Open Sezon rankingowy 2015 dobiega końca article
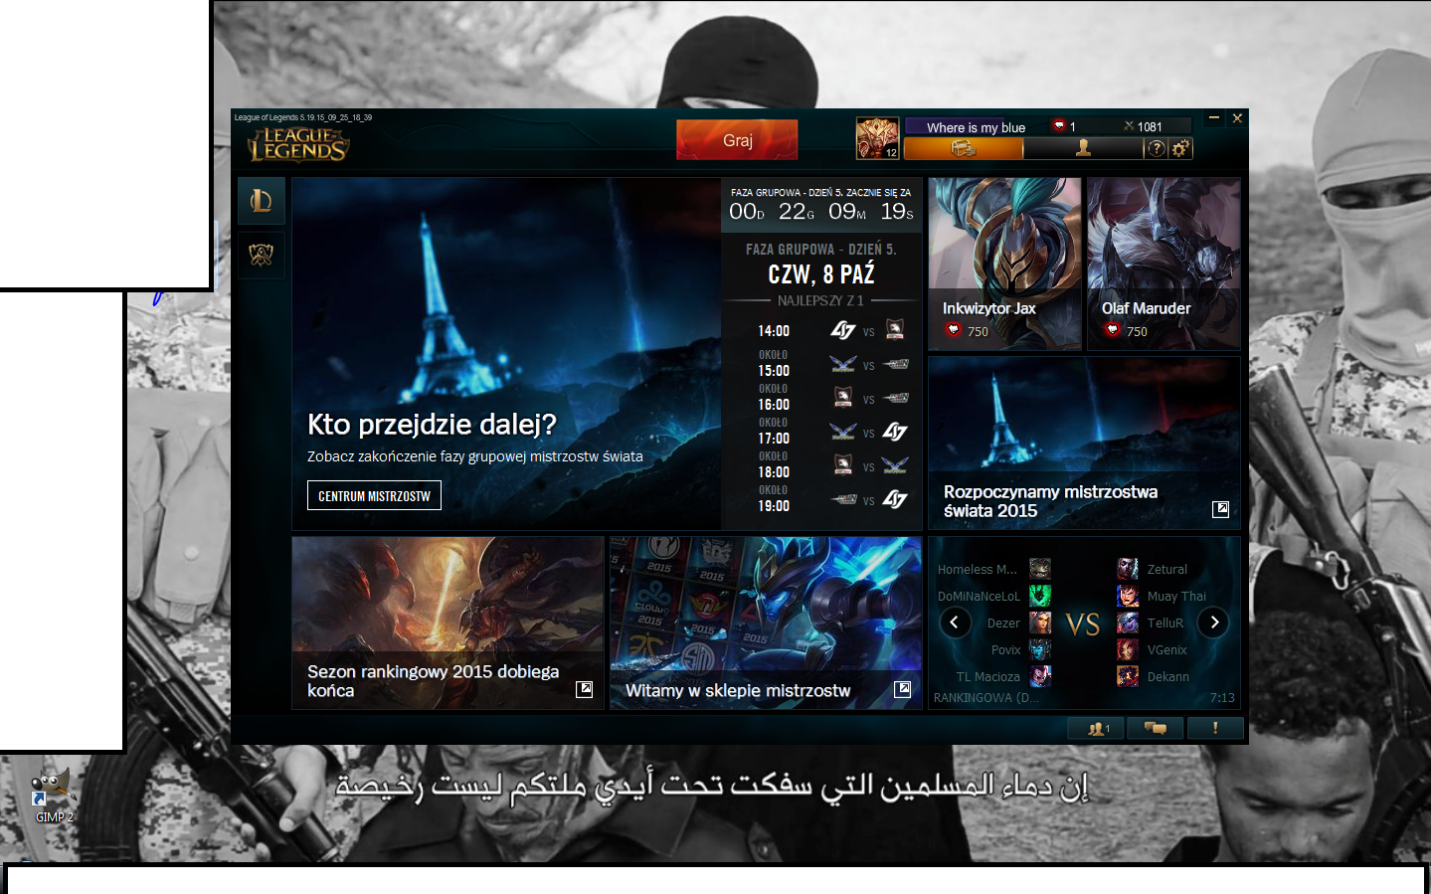Image resolution: width=1431 pixels, height=894 pixels. tap(448, 623)
